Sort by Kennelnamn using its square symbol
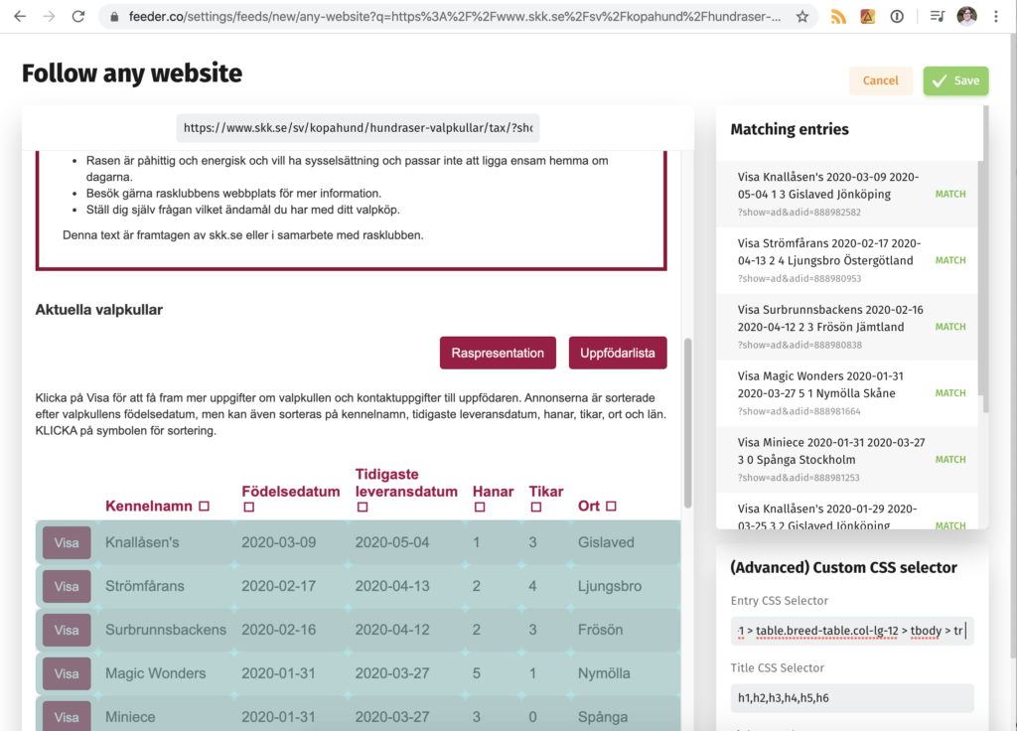This screenshot has height=731, width=1017. pyautogui.click(x=205, y=506)
